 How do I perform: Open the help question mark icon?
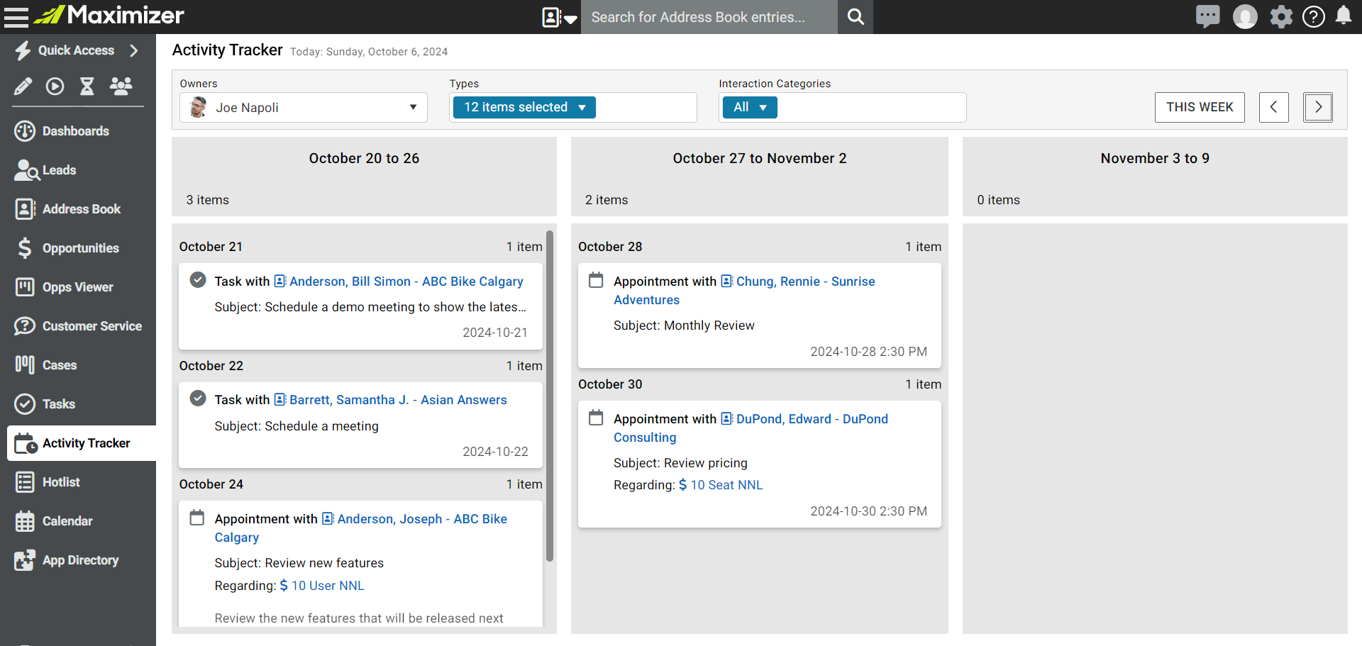[1313, 16]
